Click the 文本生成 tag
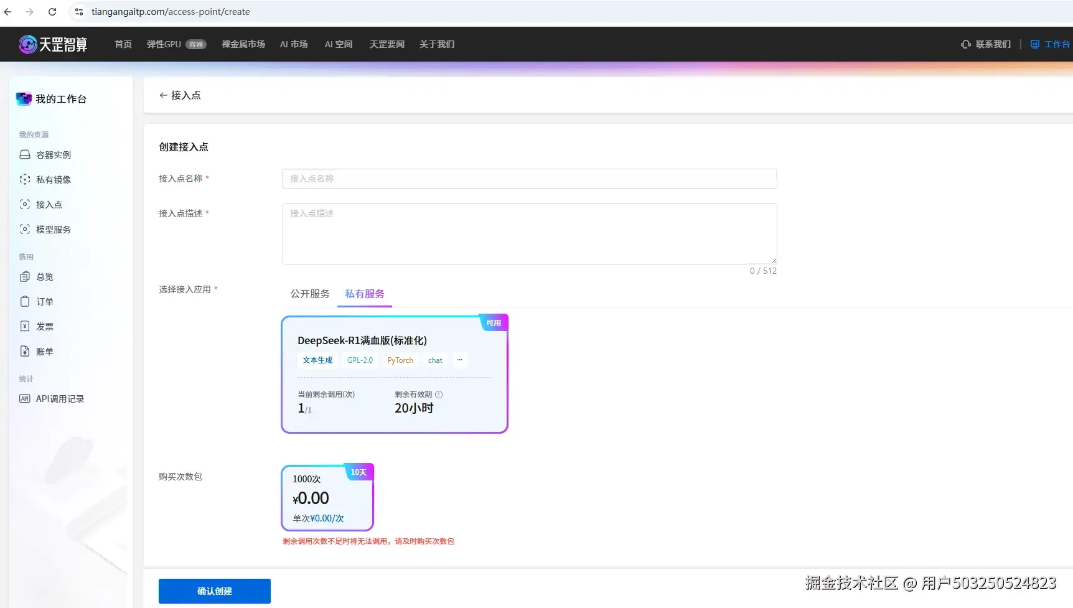Screen dimensions: 1073x608 (x=317, y=360)
